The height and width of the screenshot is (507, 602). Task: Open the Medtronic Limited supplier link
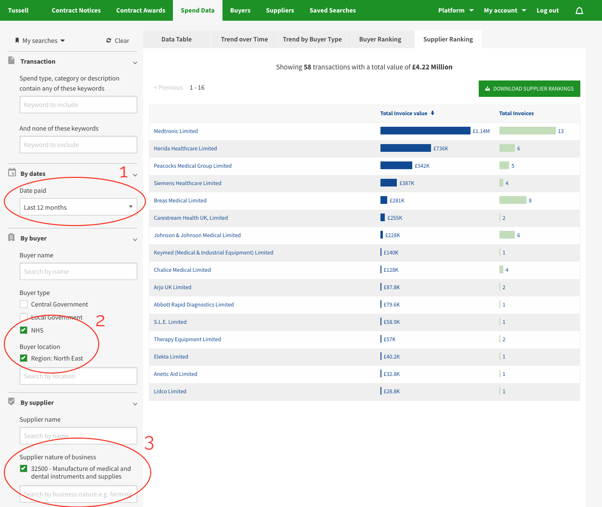(x=176, y=131)
